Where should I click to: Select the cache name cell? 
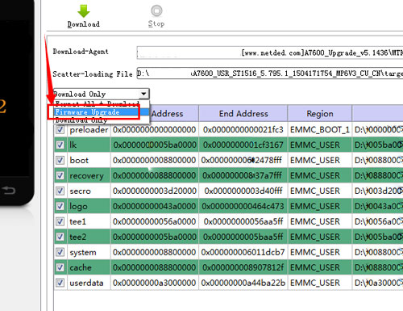tap(89, 267)
